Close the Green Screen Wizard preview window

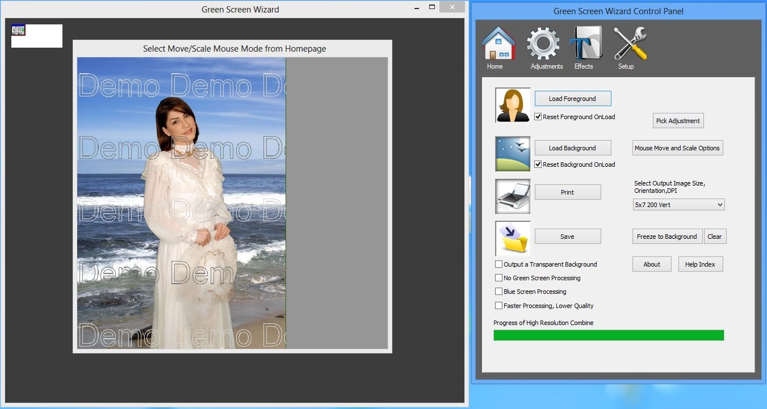452,7
